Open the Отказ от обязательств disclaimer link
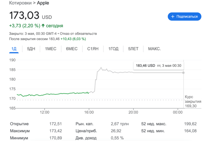Screen dimensions: 215x141 pos(78,34)
